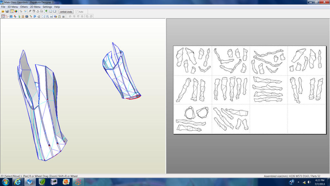Select the join/disjoin faces tool icon
The width and height of the screenshot is (330, 186).
(x=7, y=16)
